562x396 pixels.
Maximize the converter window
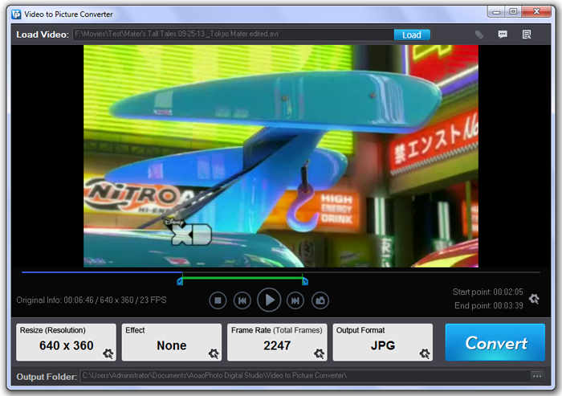pos(513,11)
